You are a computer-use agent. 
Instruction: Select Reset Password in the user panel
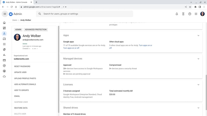[22, 66]
